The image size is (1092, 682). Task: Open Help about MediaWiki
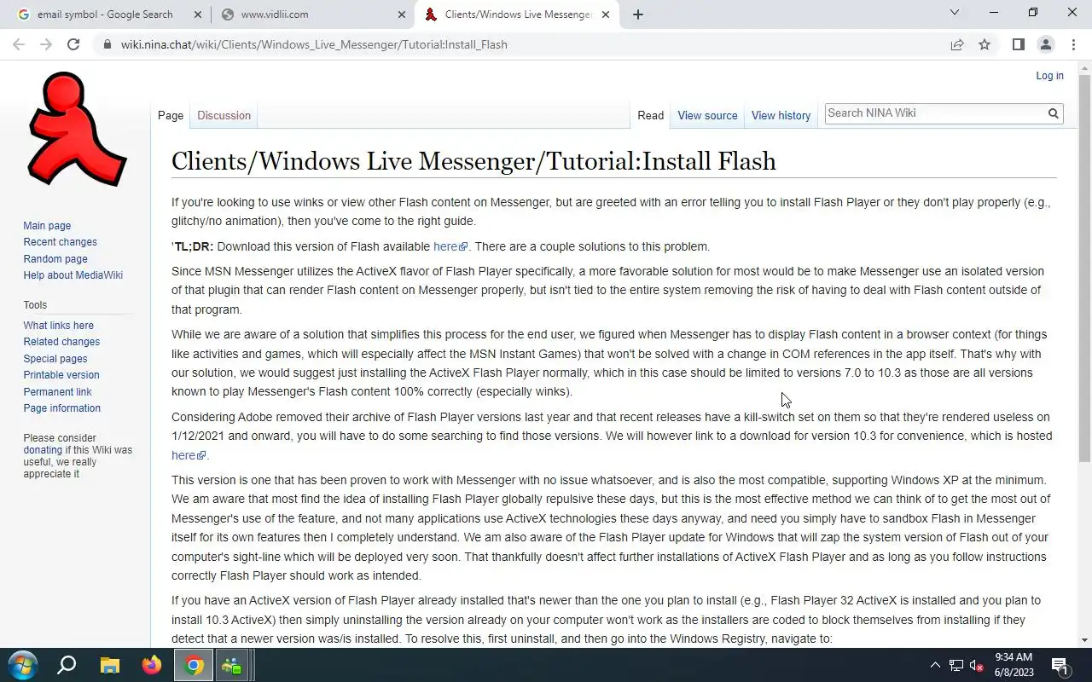[x=73, y=275]
